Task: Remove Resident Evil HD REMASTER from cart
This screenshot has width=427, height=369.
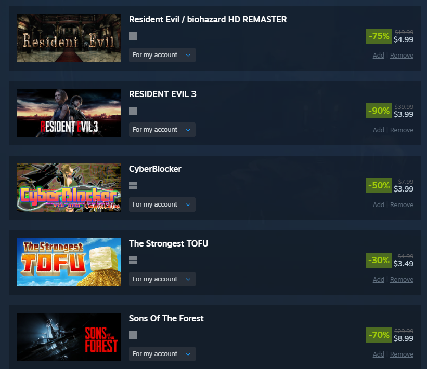Action: tap(402, 56)
